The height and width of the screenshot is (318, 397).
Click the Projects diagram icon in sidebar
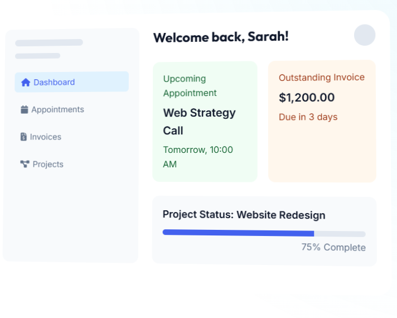[25, 165]
